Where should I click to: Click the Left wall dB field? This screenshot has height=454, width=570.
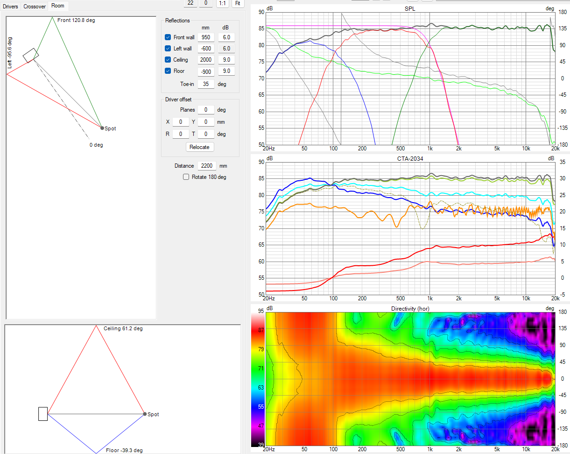click(x=226, y=49)
